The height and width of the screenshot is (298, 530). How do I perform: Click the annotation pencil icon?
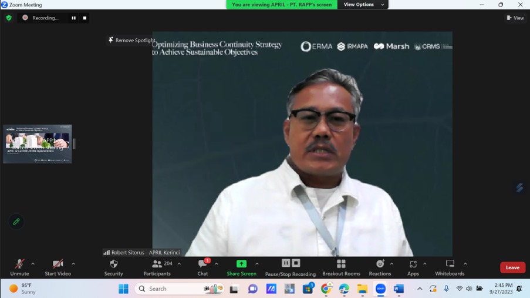click(x=16, y=222)
